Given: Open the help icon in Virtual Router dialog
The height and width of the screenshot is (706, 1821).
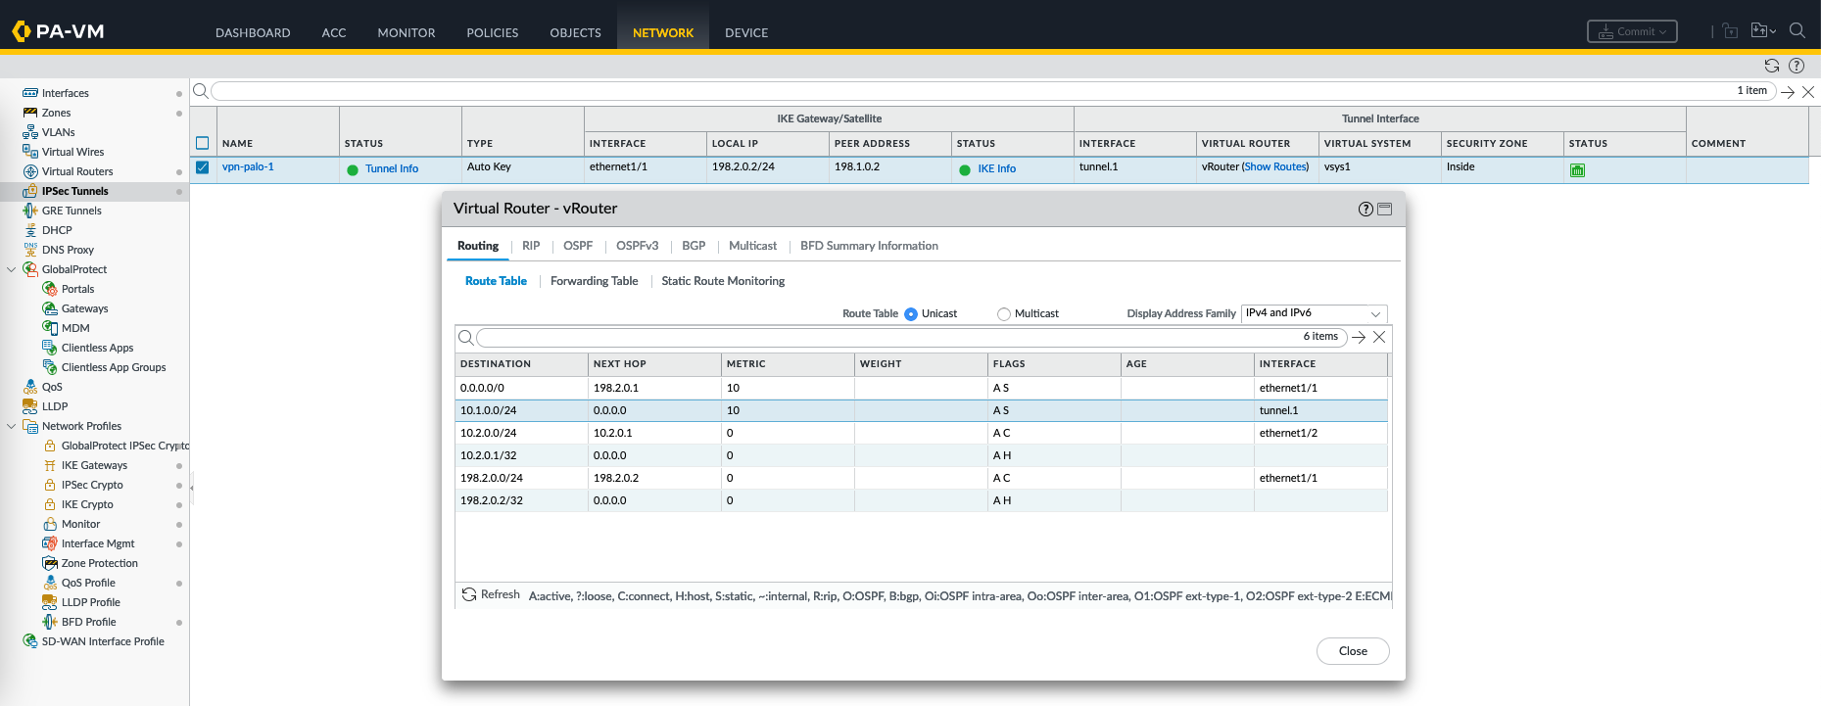Looking at the screenshot, I should 1366,209.
